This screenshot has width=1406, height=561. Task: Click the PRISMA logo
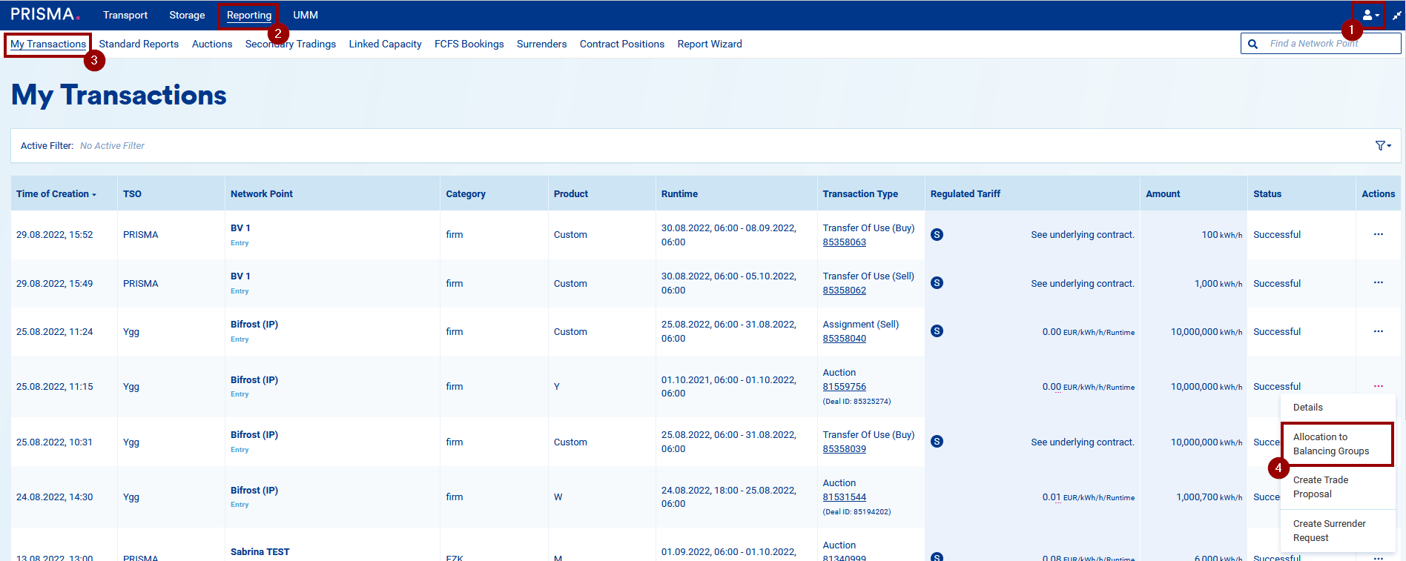[44, 15]
